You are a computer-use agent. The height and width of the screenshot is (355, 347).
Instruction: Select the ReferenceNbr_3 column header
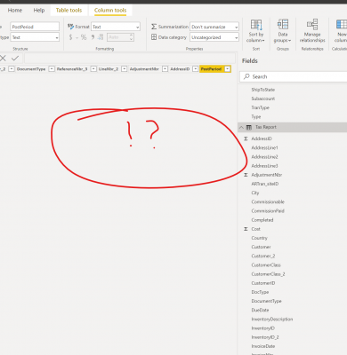(72, 69)
